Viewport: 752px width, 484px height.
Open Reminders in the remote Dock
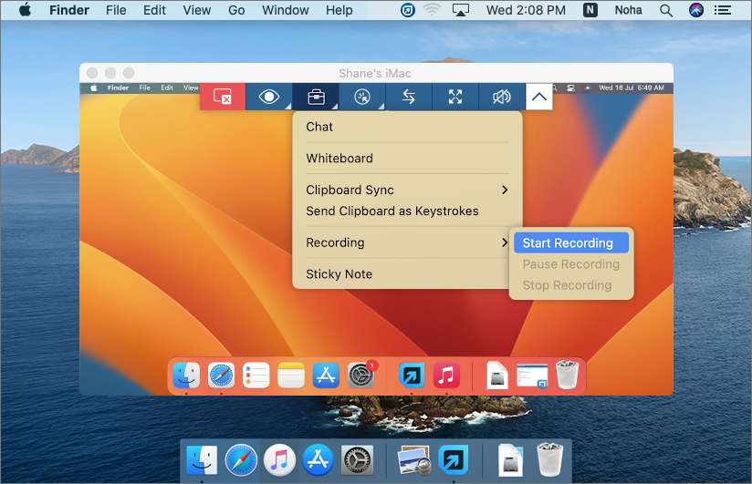[x=256, y=375]
